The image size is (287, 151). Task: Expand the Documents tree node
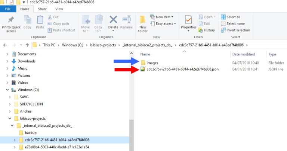[7, 54]
